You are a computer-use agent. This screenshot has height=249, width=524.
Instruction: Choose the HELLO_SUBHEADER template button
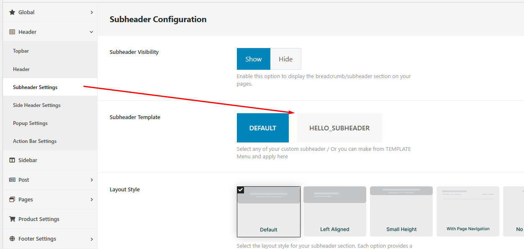tap(339, 128)
